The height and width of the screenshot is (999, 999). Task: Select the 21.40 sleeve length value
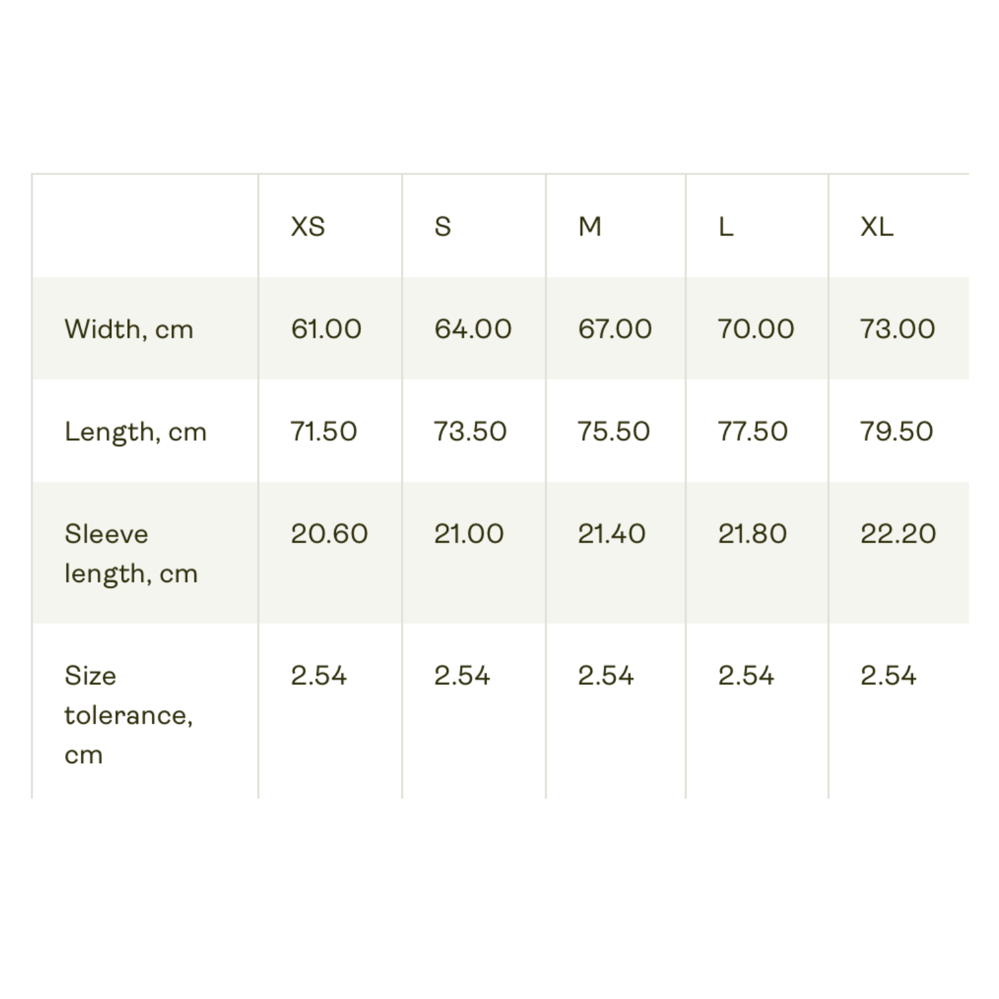pyautogui.click(x=611, y=534)
